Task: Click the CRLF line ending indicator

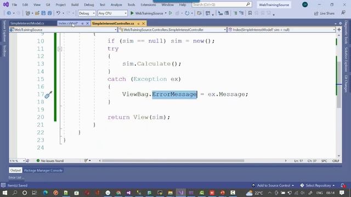Action: (336, 161)
